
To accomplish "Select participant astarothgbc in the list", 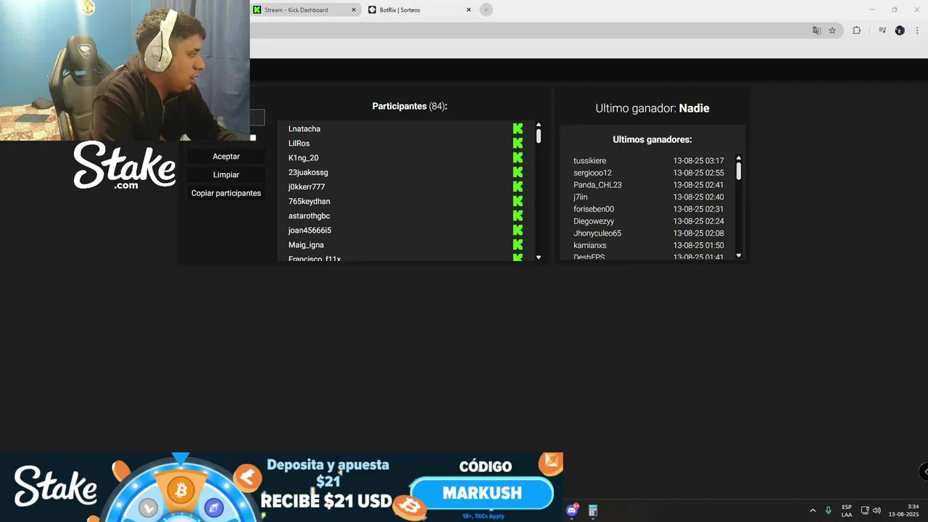I will (x=309, y=215).
